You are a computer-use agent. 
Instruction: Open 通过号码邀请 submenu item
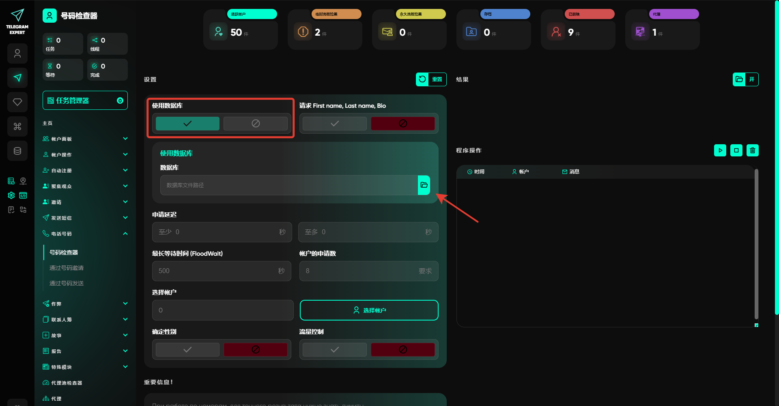(67, 268)
